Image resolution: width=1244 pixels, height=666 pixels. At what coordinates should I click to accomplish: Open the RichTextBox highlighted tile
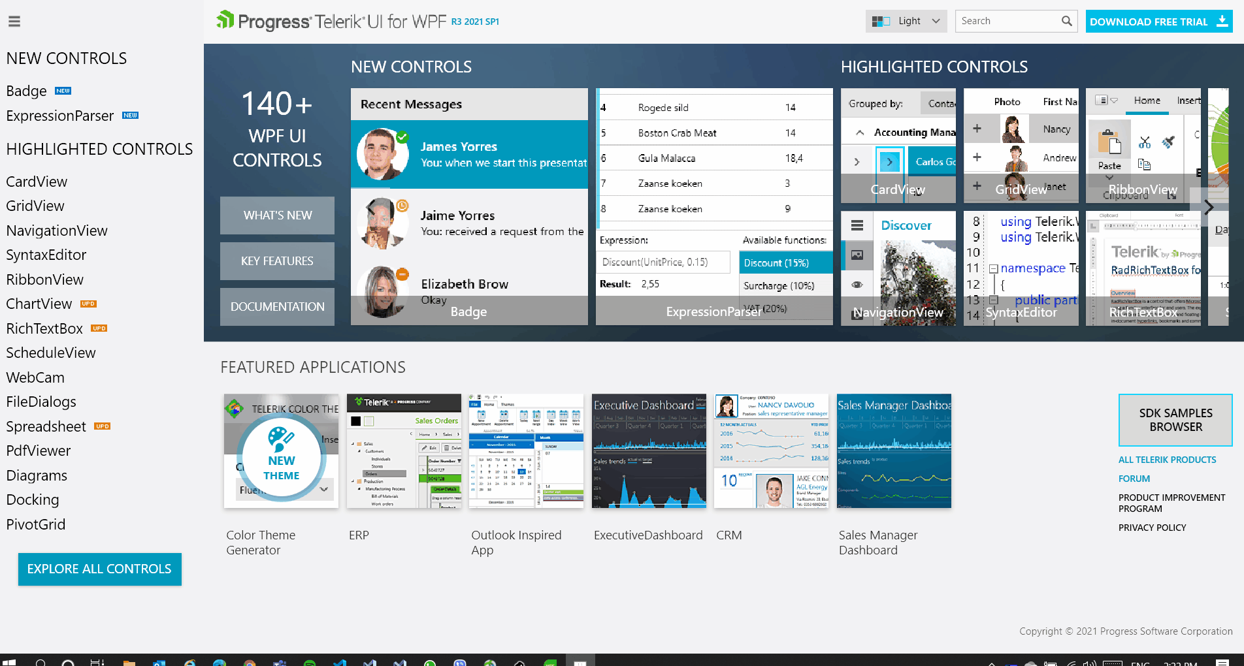click(1143, 268)
